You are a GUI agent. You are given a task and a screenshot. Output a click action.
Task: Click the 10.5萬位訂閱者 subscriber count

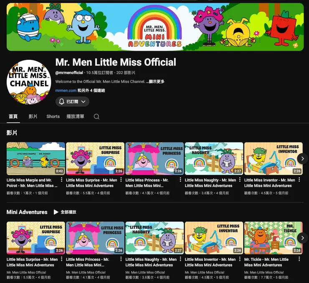coord(99,73)
